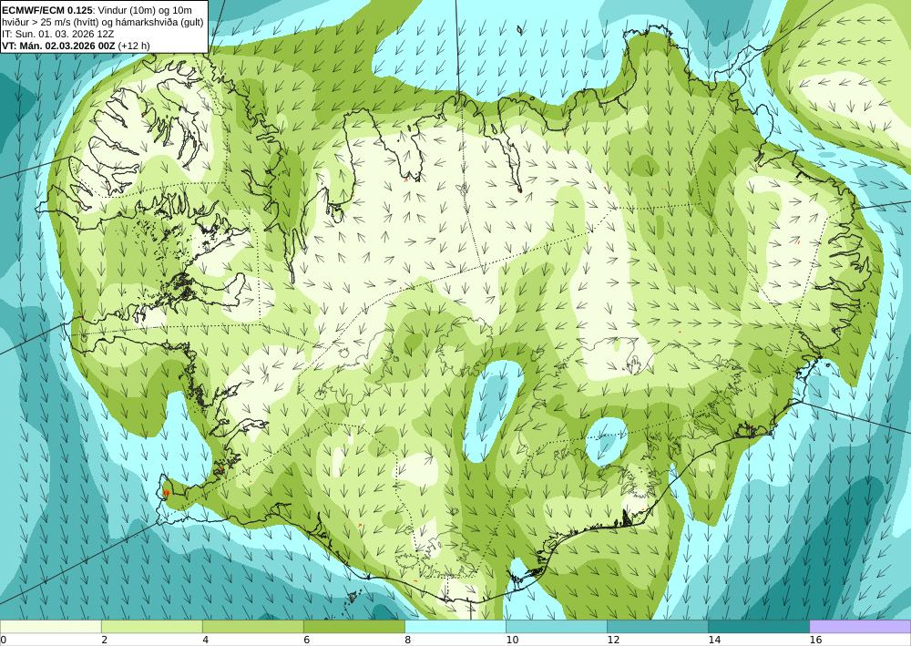
Task: Click the teal 12–14 legend swatch
Action: 658,627
